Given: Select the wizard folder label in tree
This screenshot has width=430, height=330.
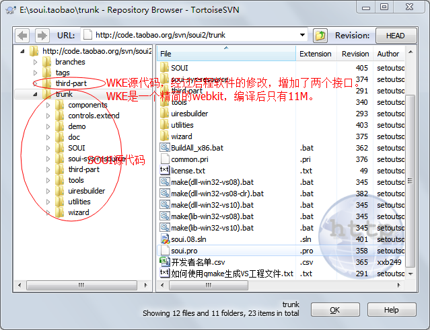Looking at the screenshot, I should [79, 212].
